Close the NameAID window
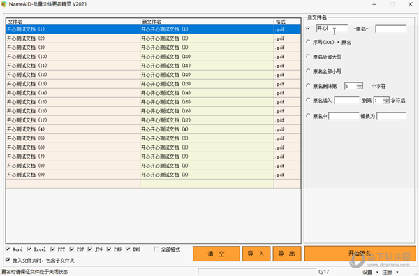The width and height of the screenshot is (419, 276). pyautogui.click(x=411, y=4)
